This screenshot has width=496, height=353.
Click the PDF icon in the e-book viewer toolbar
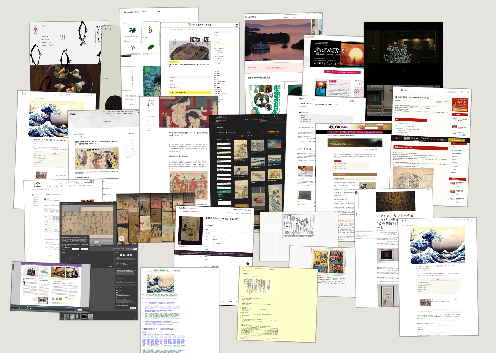click(x=30, y=308)
